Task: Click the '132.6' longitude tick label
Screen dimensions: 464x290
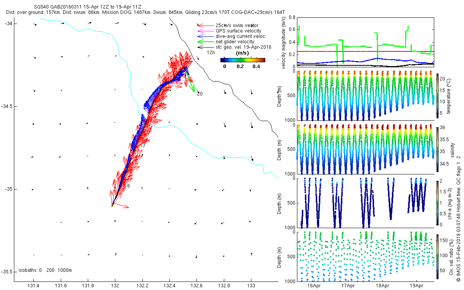Action: [196, 285]
